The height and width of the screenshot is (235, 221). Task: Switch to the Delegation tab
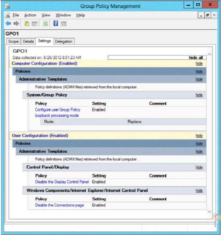tap(64, 41)
